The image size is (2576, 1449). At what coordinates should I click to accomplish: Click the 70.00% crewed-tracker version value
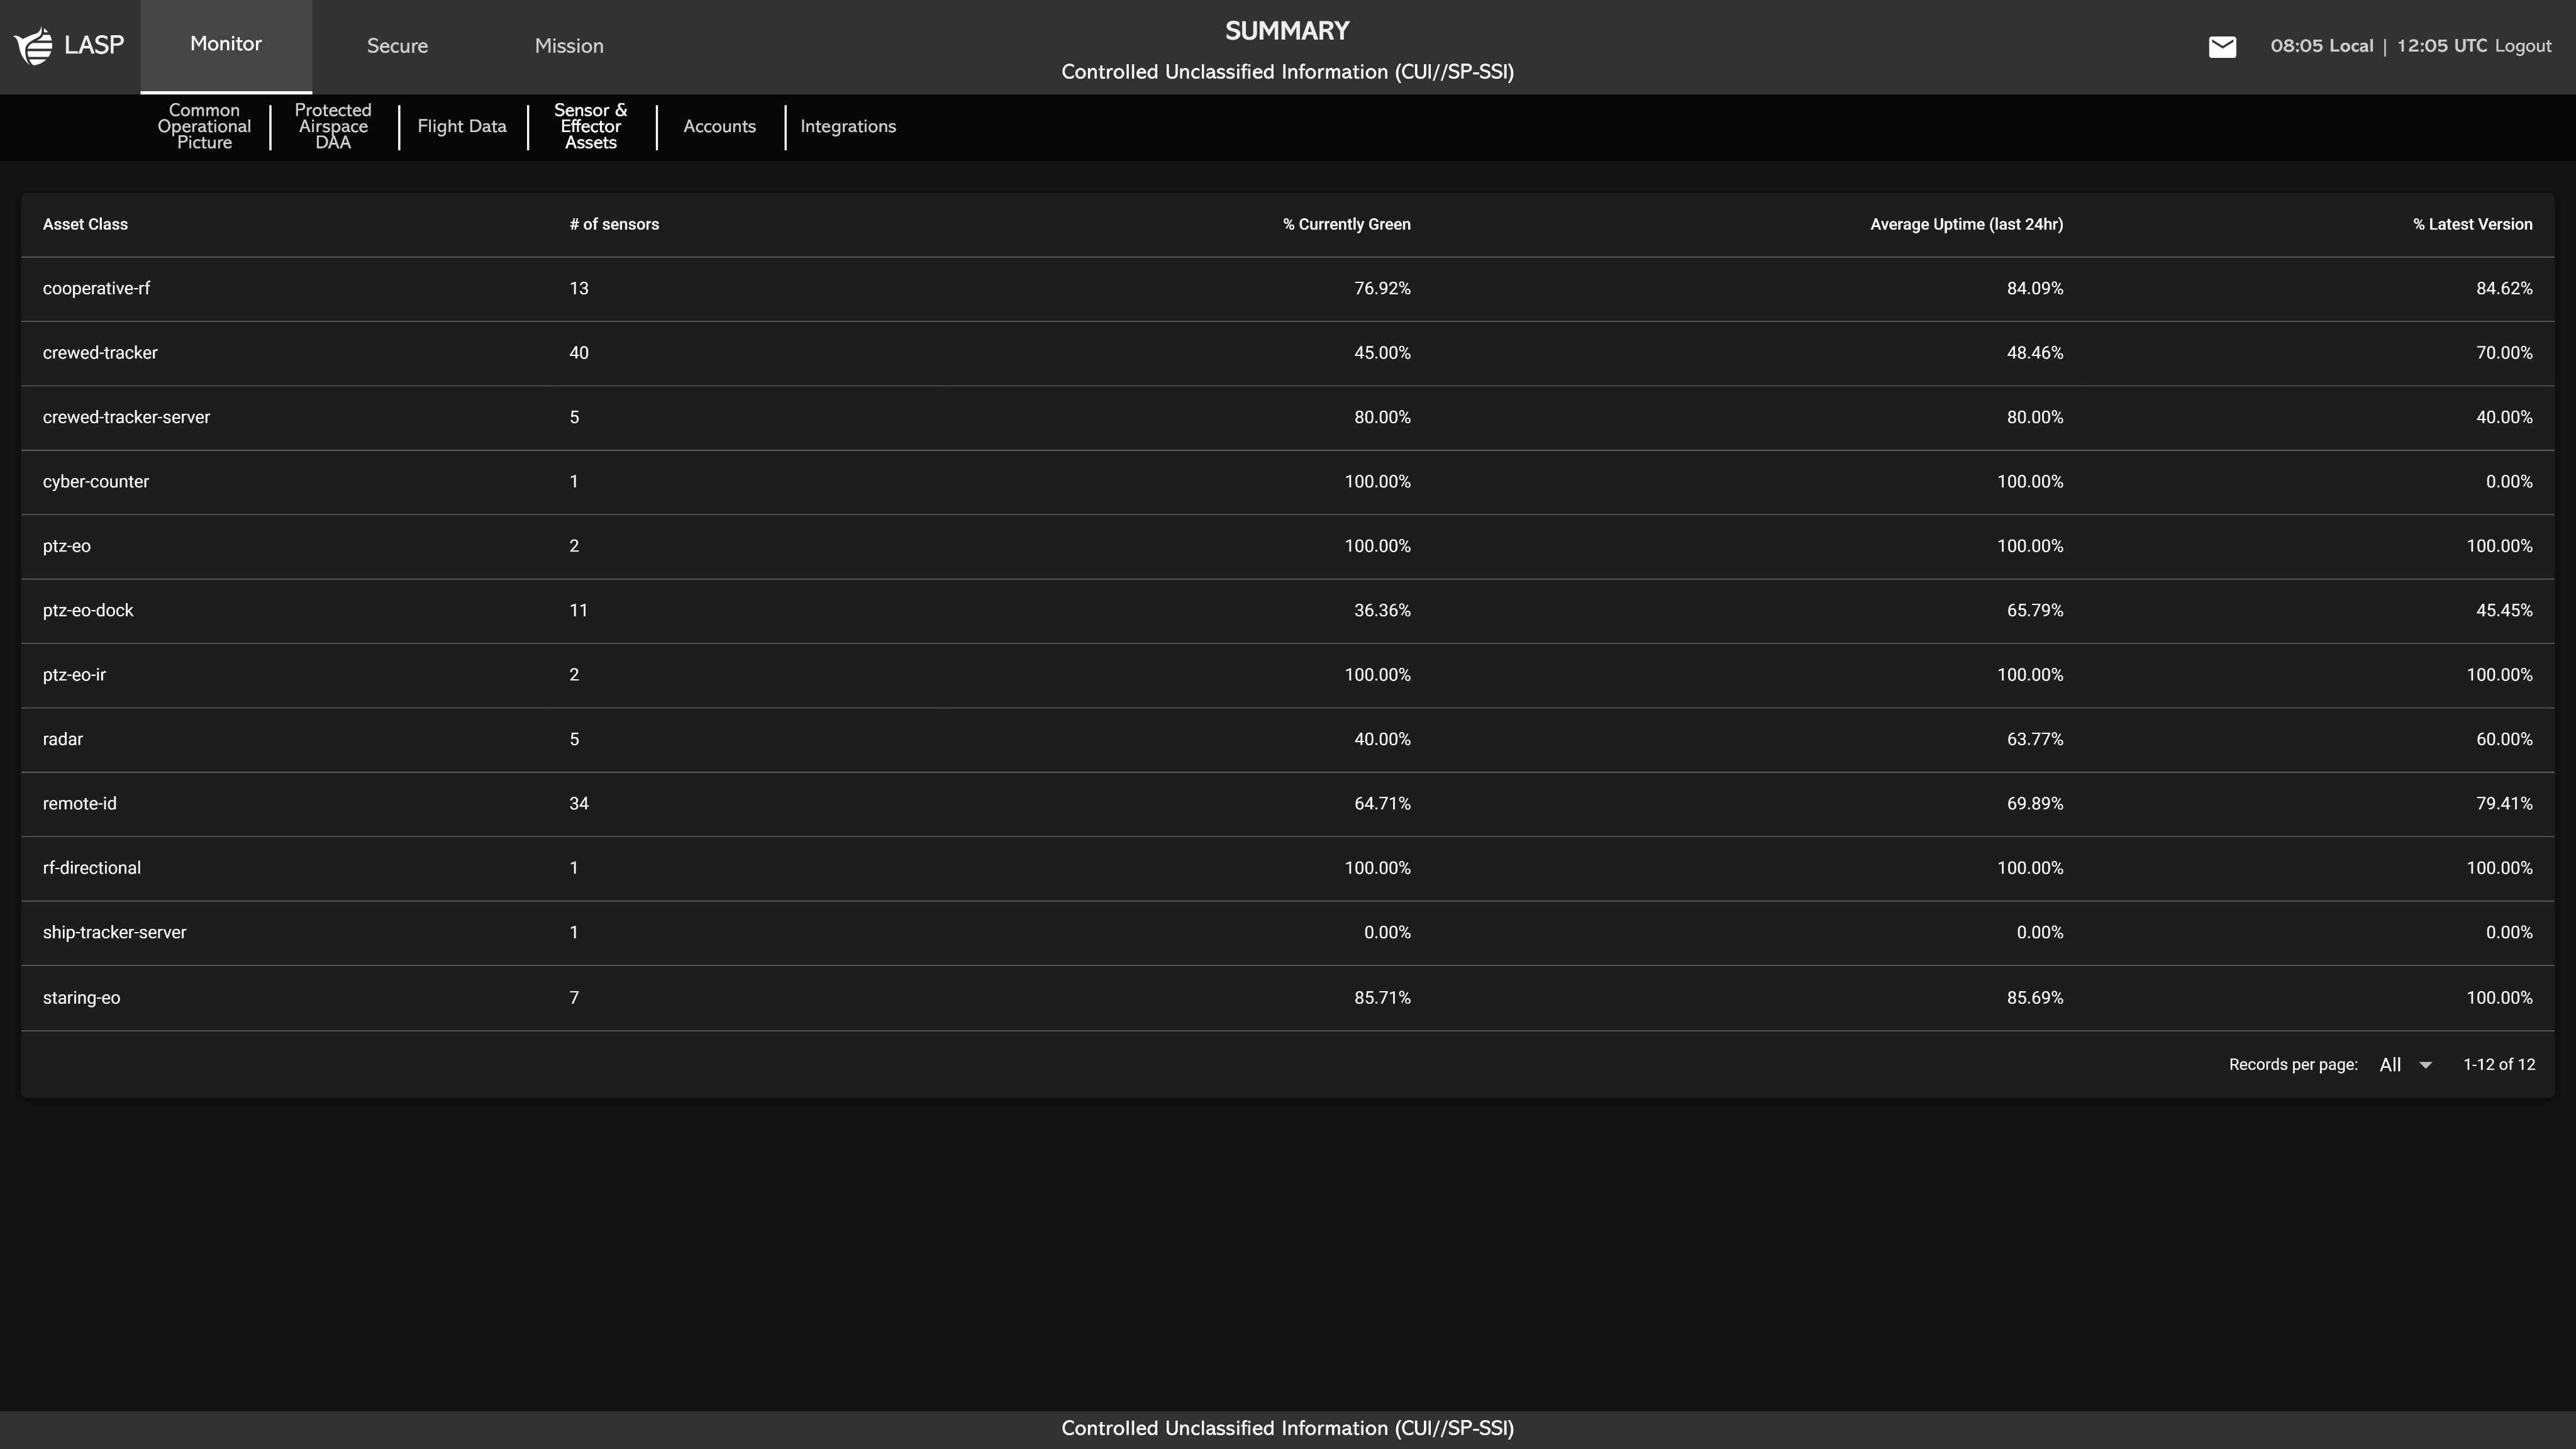[x=2504, y=353]
